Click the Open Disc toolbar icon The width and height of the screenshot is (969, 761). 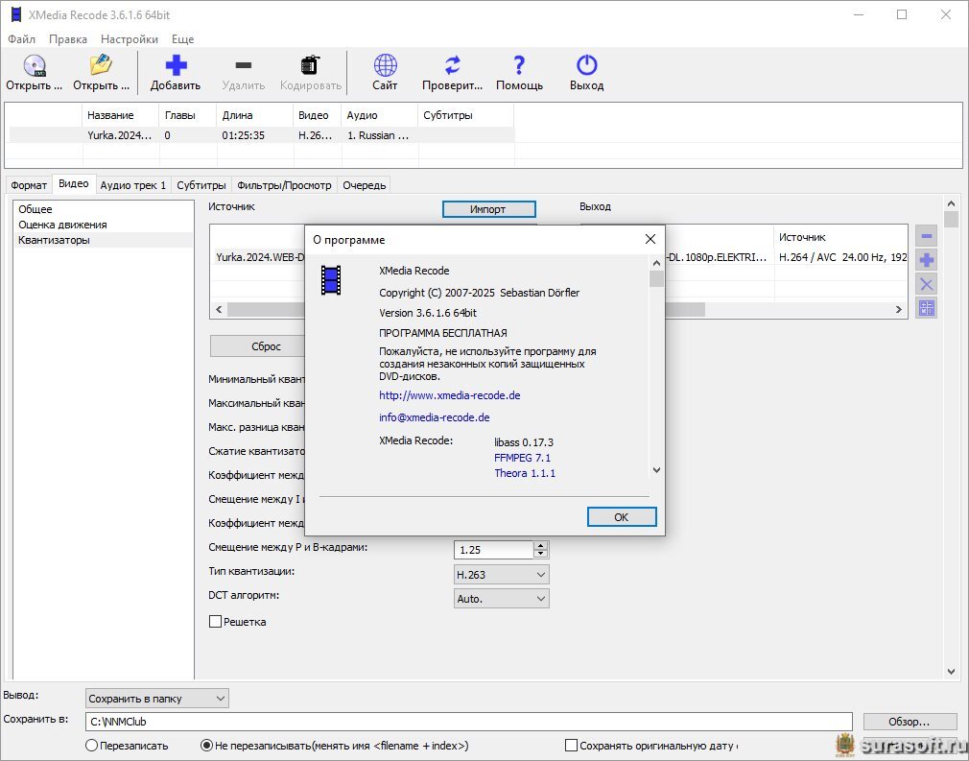tap(34, 66)
